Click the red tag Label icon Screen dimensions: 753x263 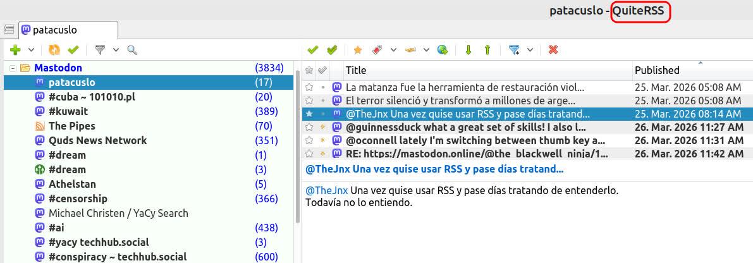coord(377,49)
